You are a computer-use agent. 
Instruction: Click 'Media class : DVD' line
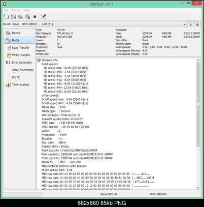click(x=53, y=107)
